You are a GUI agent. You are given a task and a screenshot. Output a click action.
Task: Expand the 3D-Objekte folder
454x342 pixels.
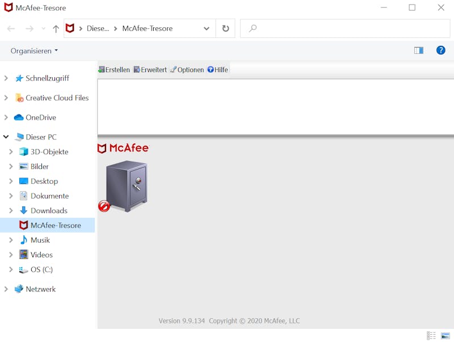click(x=11, y=151)
